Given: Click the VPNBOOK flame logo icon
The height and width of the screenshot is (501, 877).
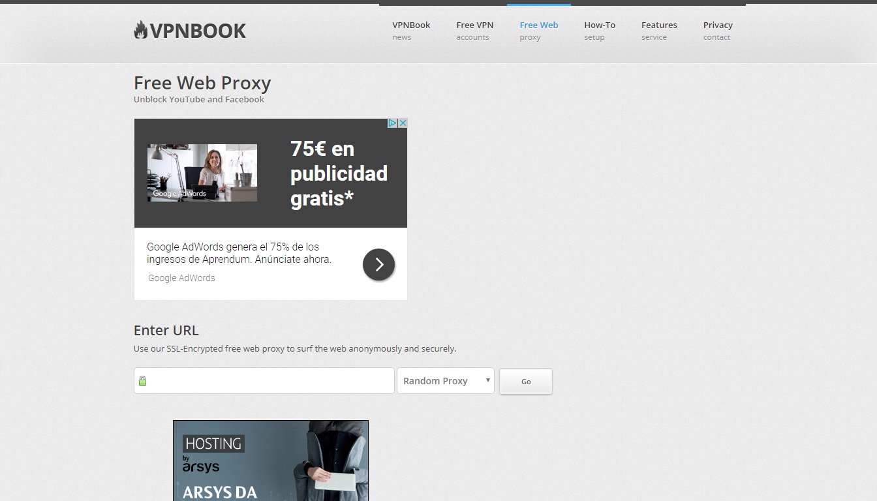Looking at the screenshot, I should click(x=140, y=30).
